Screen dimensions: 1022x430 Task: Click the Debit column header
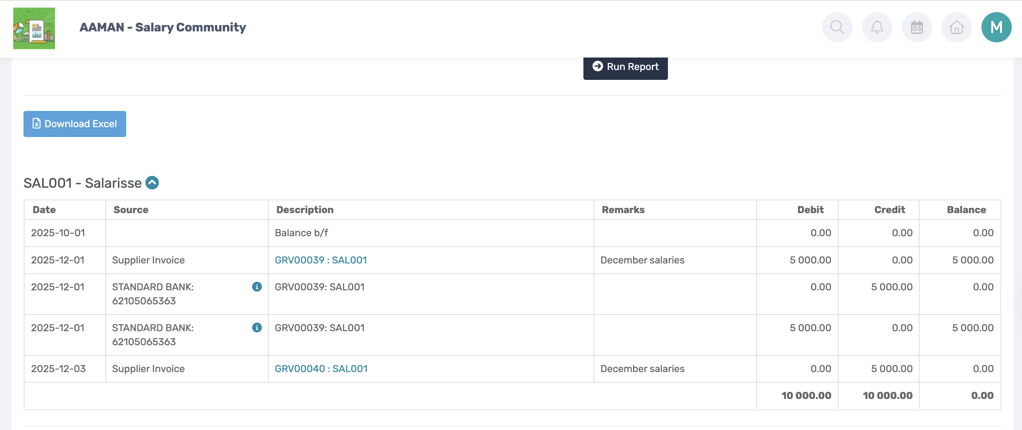click(x=810, y=210)
